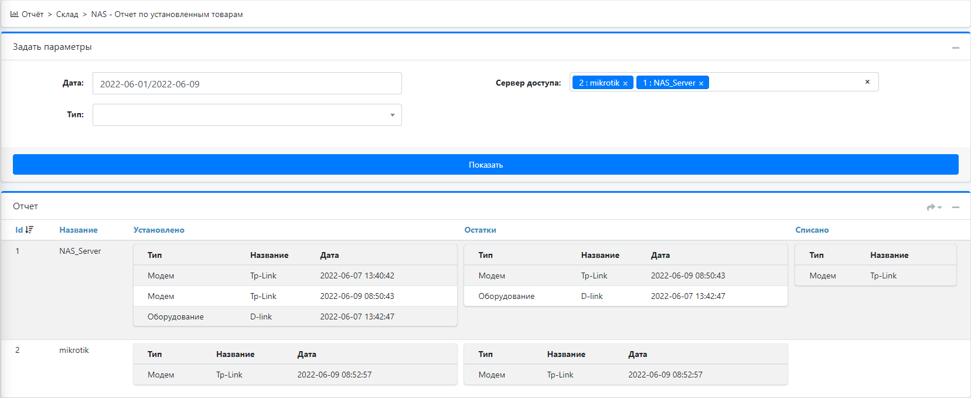This screenshot has height=398, width=971.
Task: Sort the table by Id column icon
Action: (x=29, y=230)
